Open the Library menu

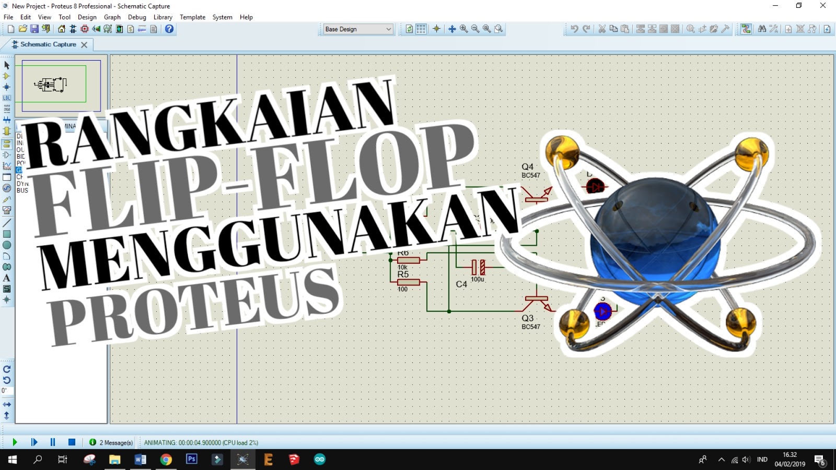click(163, 17)
